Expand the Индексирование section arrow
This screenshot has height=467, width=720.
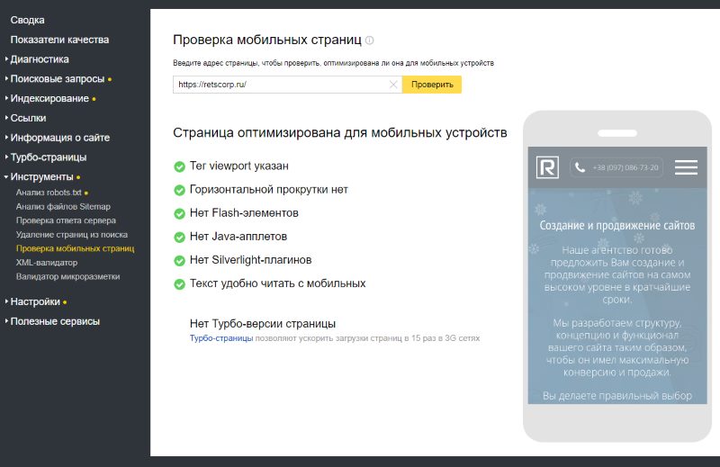click(6, 98)
